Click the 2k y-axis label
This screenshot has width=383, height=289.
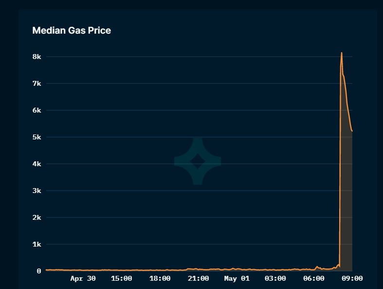[37, 217]
